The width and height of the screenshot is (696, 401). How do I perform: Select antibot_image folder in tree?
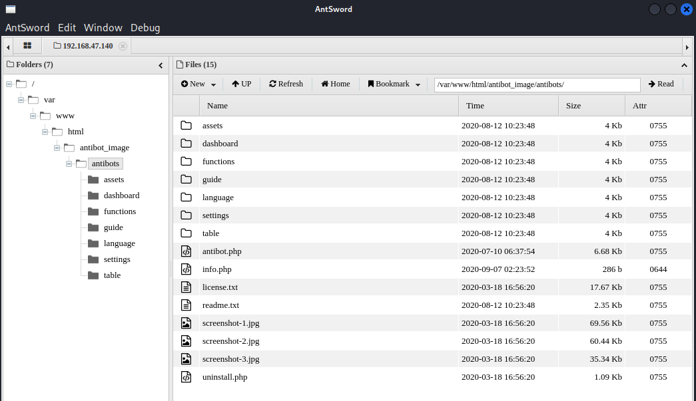(x=105, y=148)
